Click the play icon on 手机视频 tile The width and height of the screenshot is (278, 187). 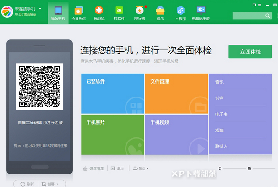[201, 148]
